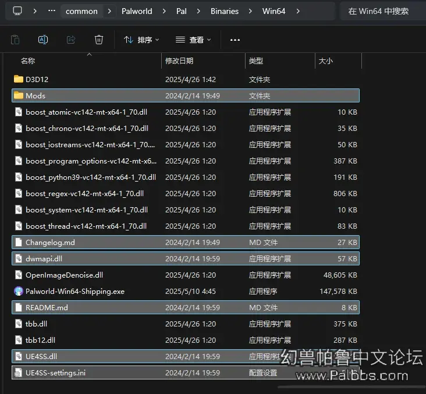Click the 配置设置 type of UE4SS-settings.ini
Image resolution: width=426 pixels, height=394 pixels.
click(263, 373)
